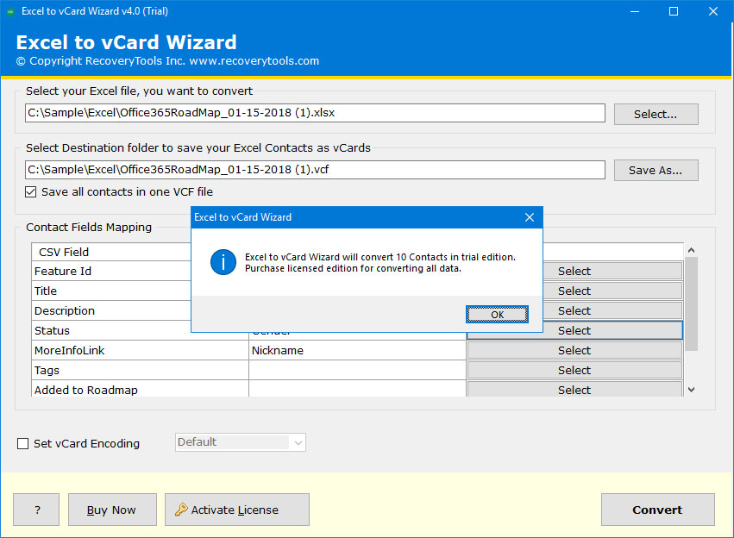Screen dimensions: 734x538
Task: Enable the Set vCard Encoding checkbox
Action: (22, 443)
